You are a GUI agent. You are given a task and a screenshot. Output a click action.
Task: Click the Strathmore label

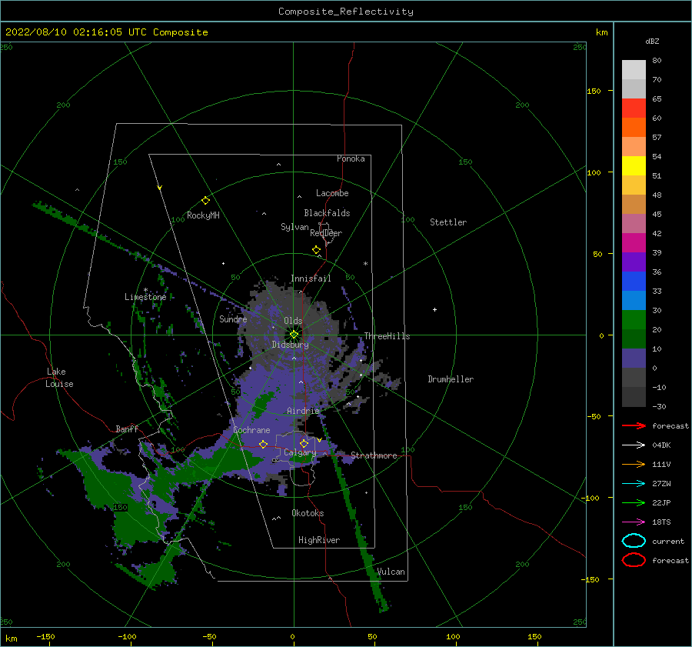coord(374,455)
